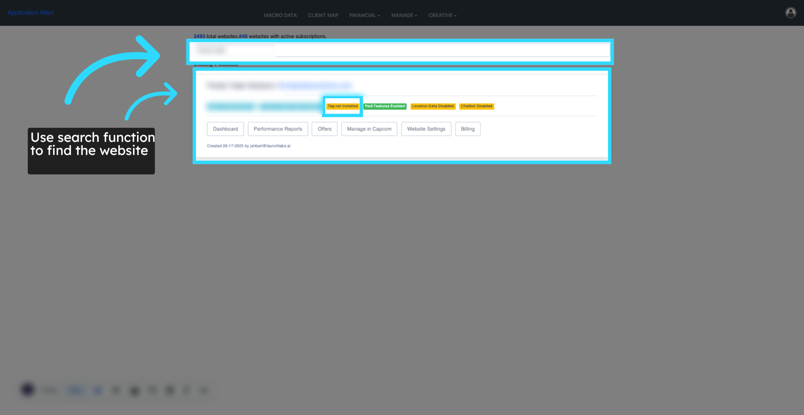The width and height of the screenshot is (804, 415).
Task: Open the Macro Data menu item
Action: point(280,15)
